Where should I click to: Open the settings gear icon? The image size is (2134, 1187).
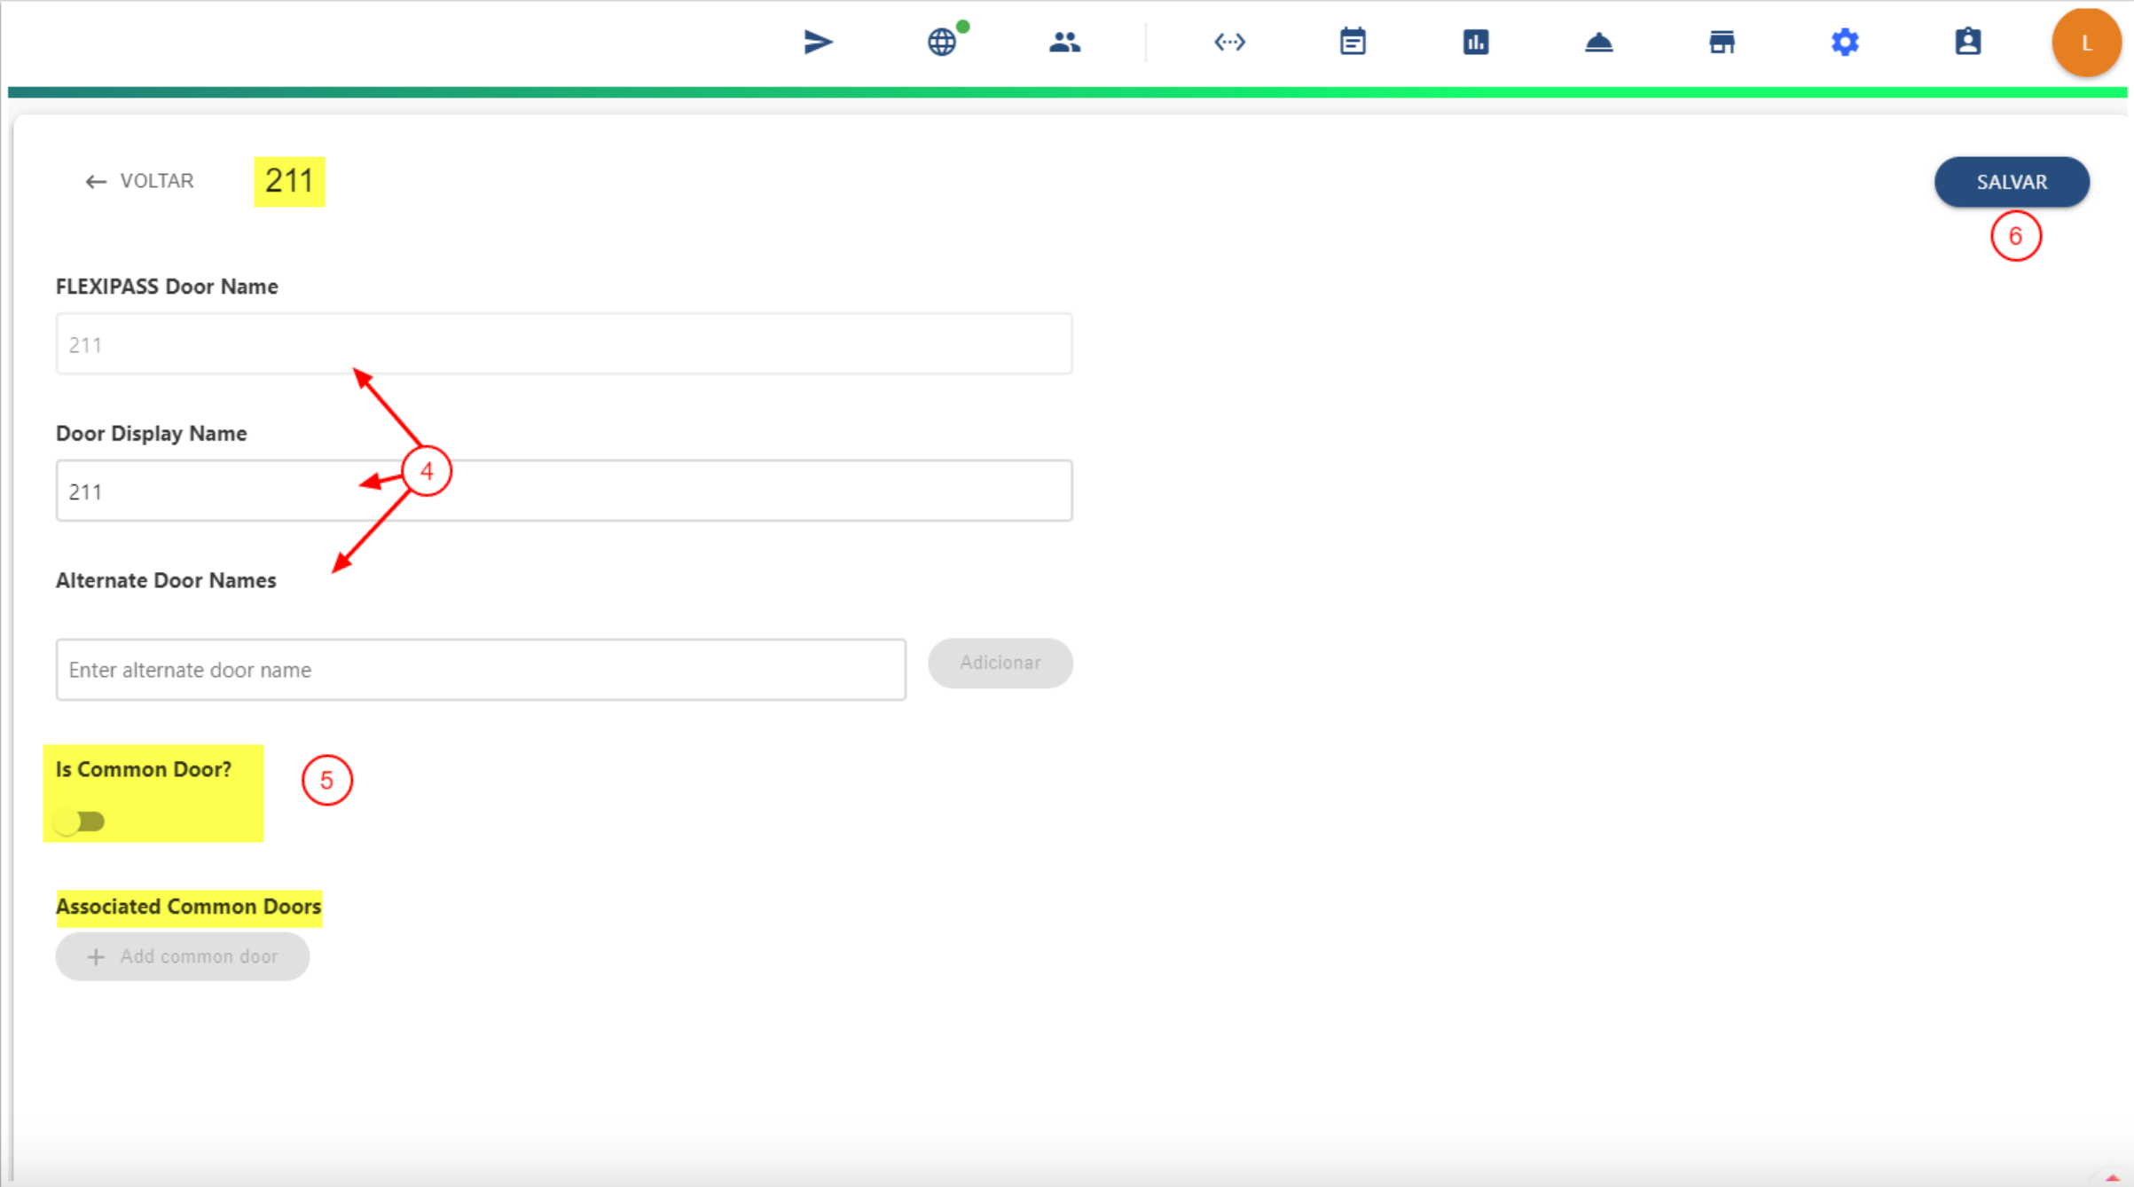pos(1845,42)
